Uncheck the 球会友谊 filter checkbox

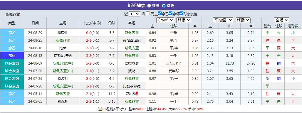tap(182, 14)
